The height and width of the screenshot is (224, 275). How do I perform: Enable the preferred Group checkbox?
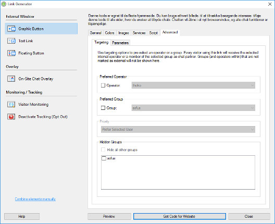[x=103, y=108]
